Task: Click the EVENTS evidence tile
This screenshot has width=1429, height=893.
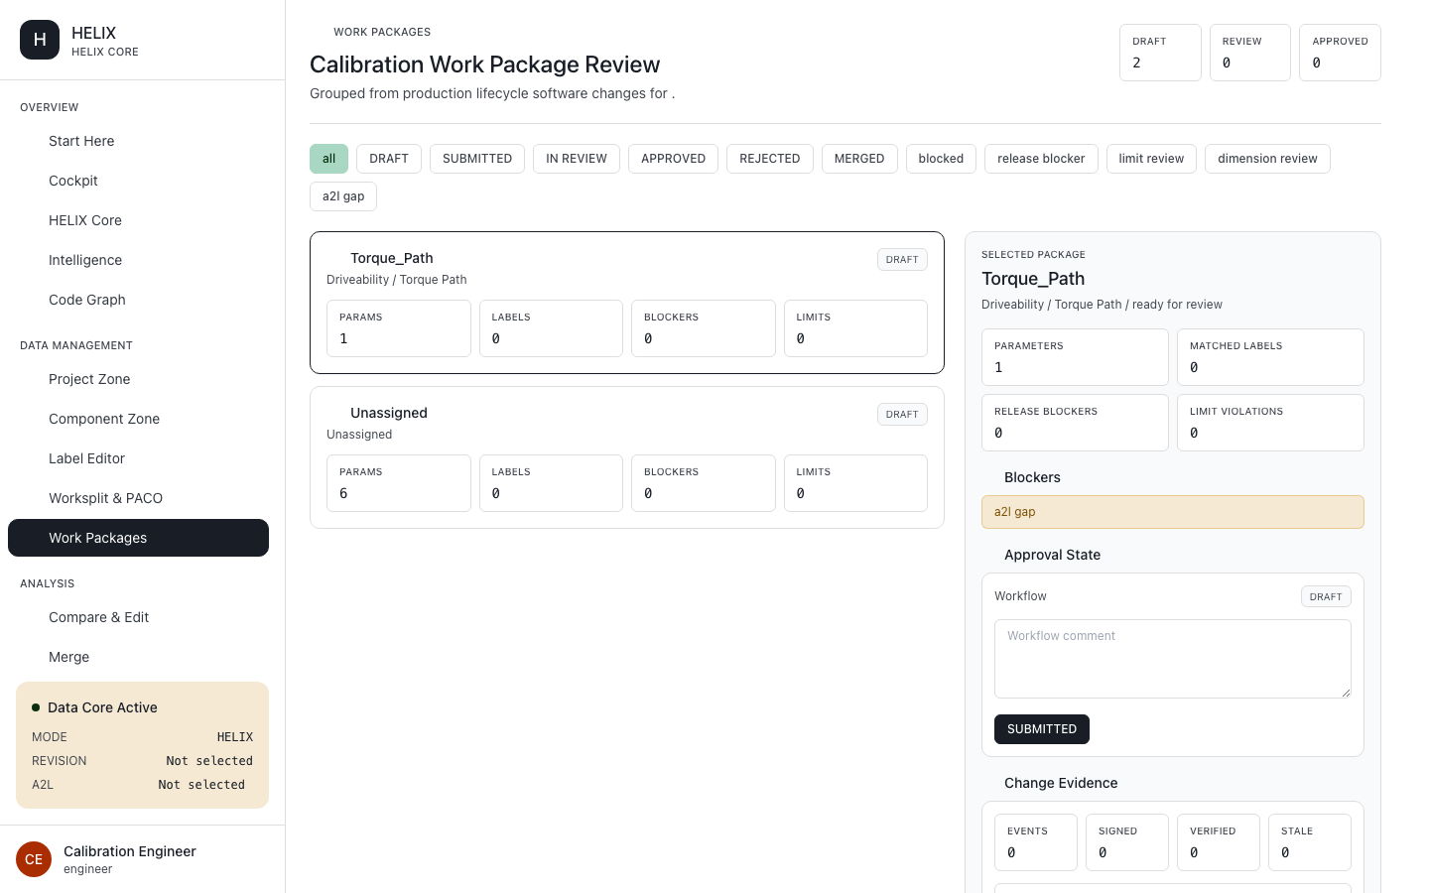Action: [x=1036, y=842]
